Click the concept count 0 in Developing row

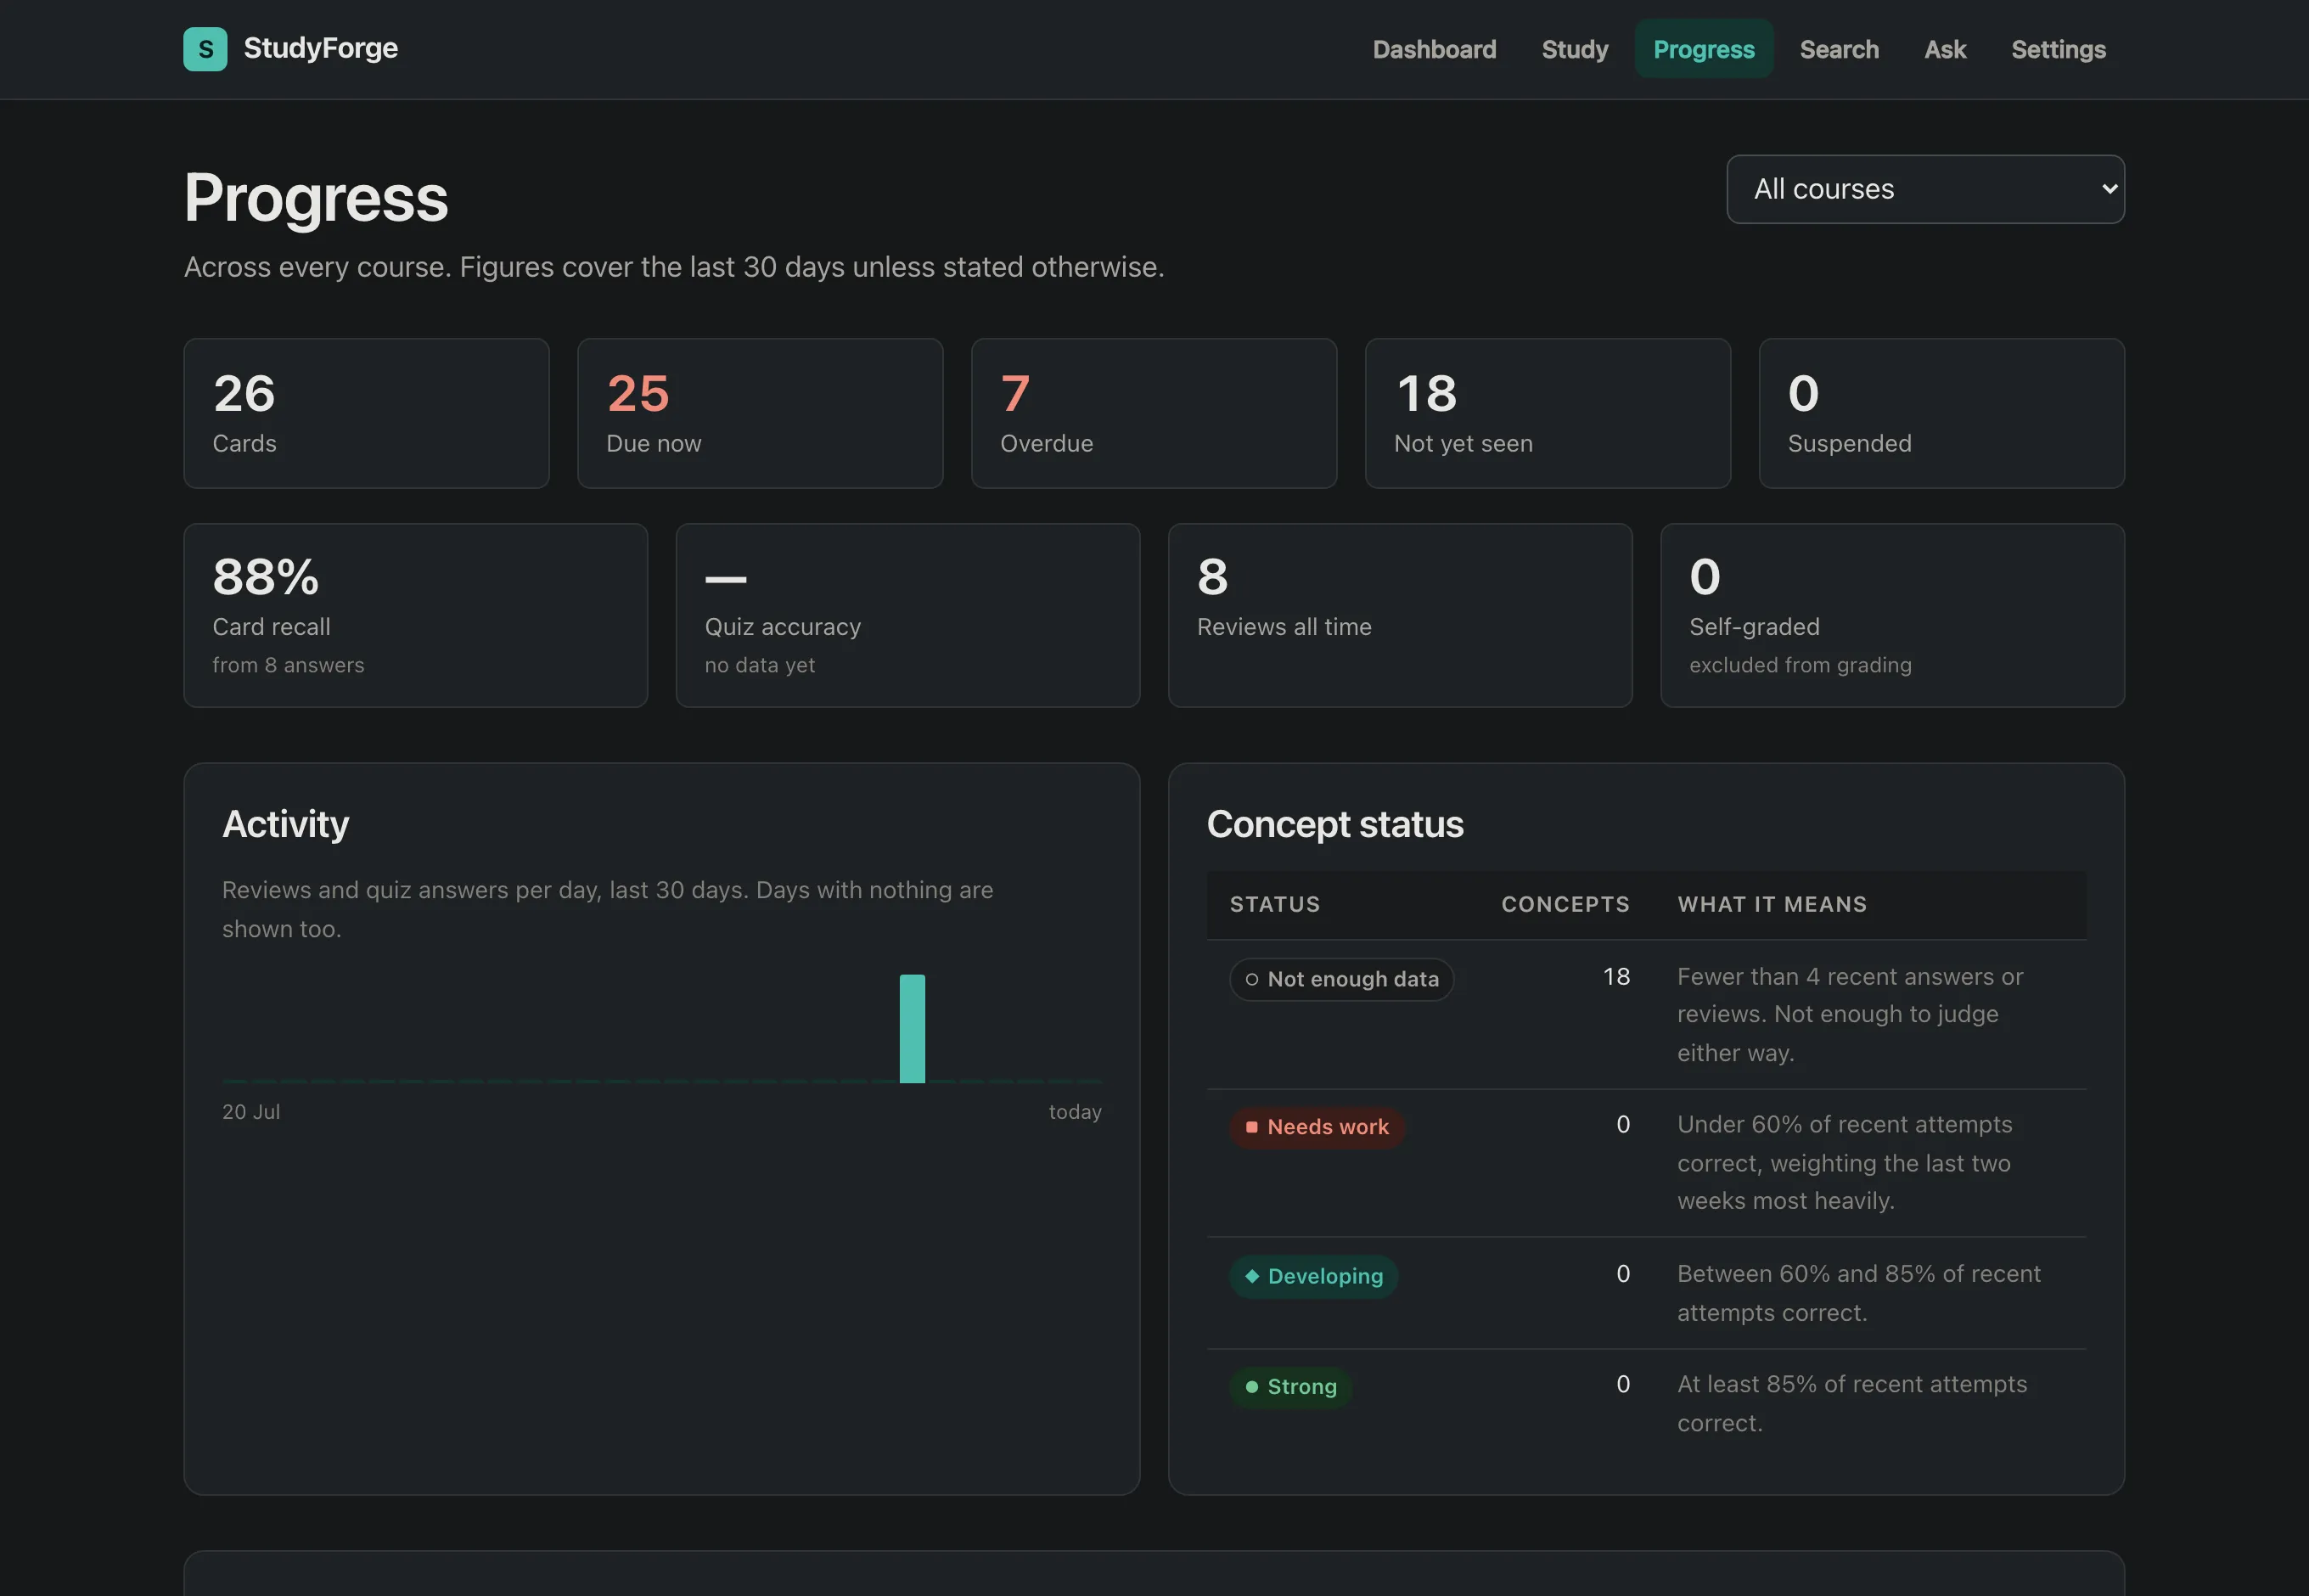pos(1623,1273)
